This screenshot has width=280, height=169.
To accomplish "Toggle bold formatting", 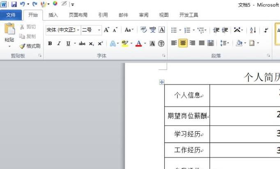I will coord(50,43).
